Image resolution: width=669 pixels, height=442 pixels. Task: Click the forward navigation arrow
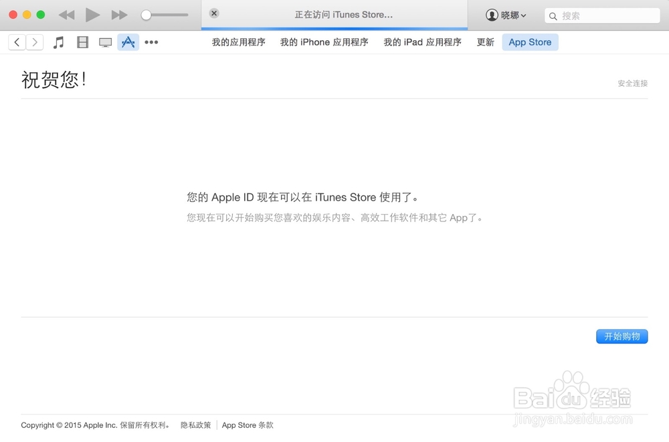point(35,41)
